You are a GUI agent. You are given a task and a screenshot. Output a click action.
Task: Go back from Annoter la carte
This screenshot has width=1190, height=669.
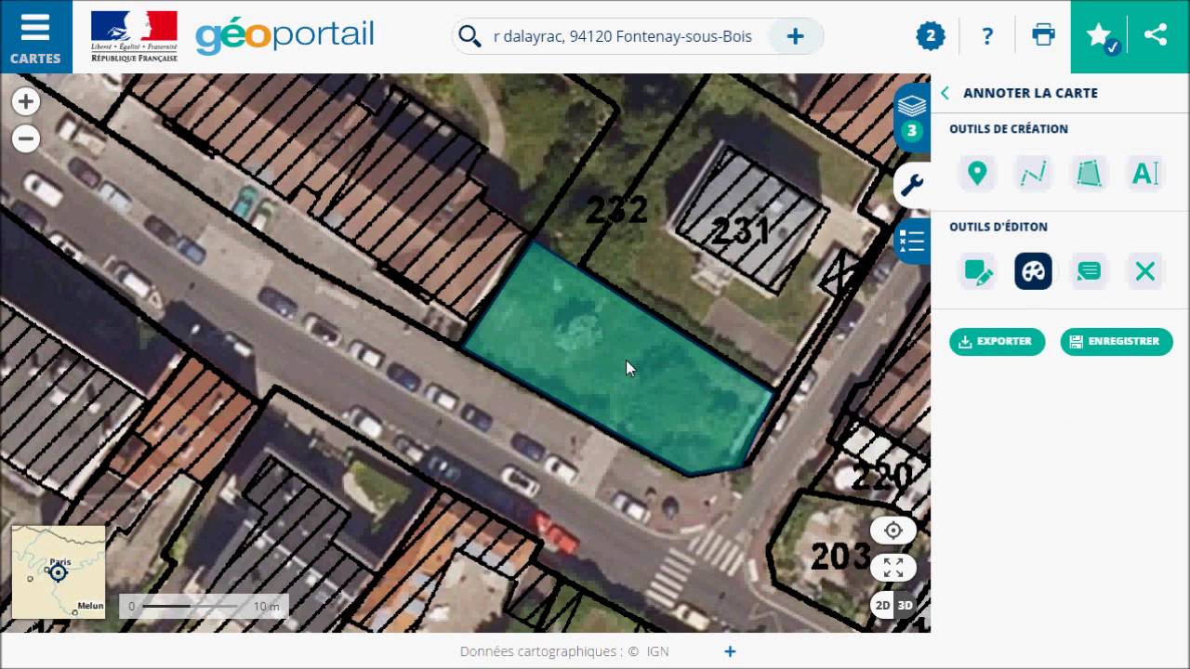coord(945,93)
